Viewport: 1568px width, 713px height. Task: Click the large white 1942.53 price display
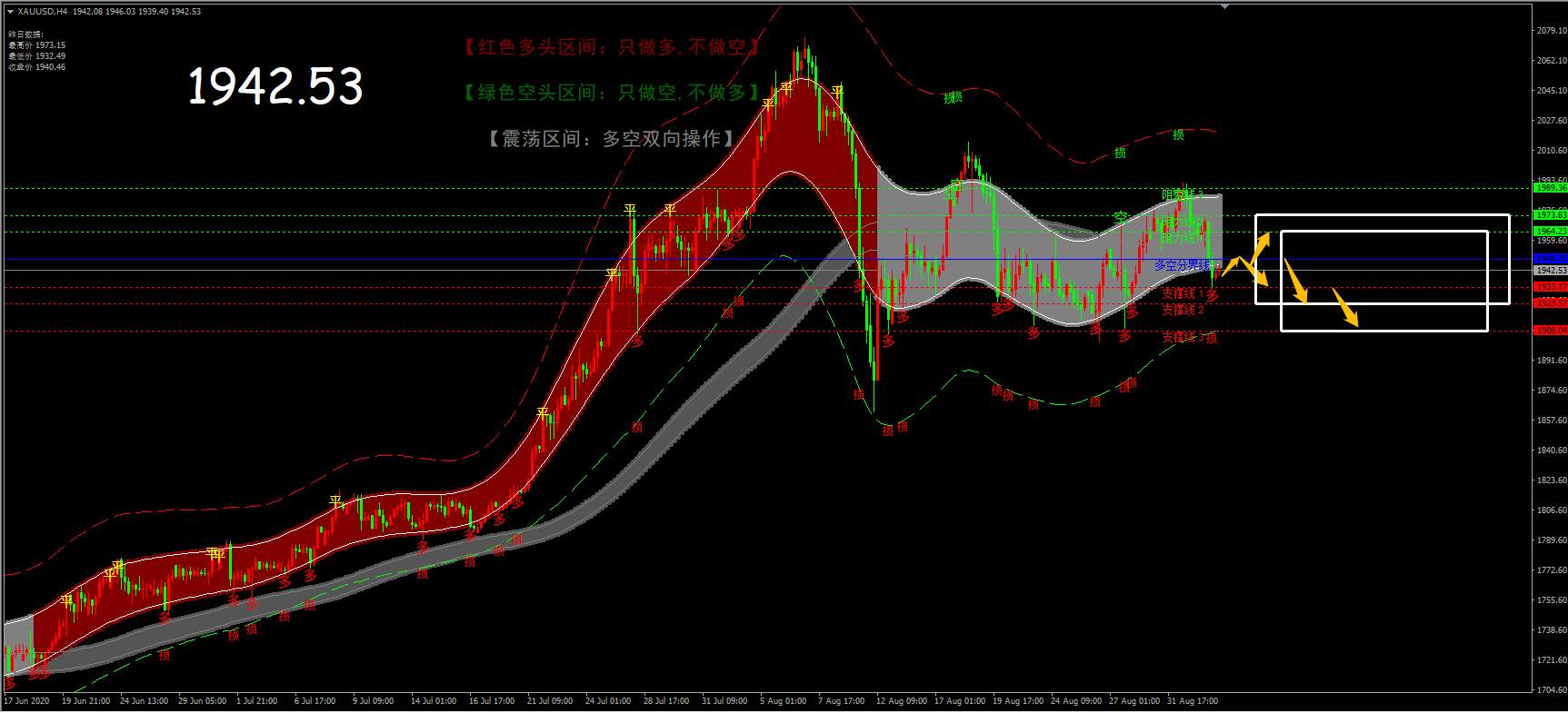[x=275, y=86]
